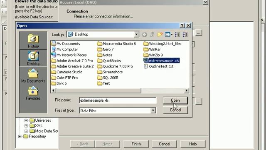Select My Documents in file list
Screen dimensions: 266x150
pos(66,44)
